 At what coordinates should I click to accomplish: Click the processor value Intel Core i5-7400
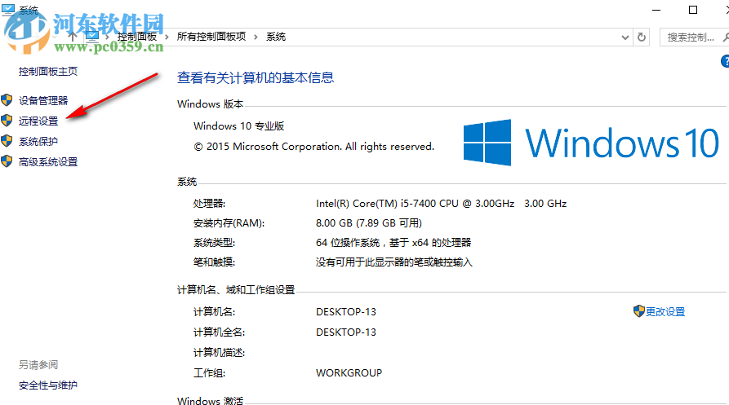441,203
